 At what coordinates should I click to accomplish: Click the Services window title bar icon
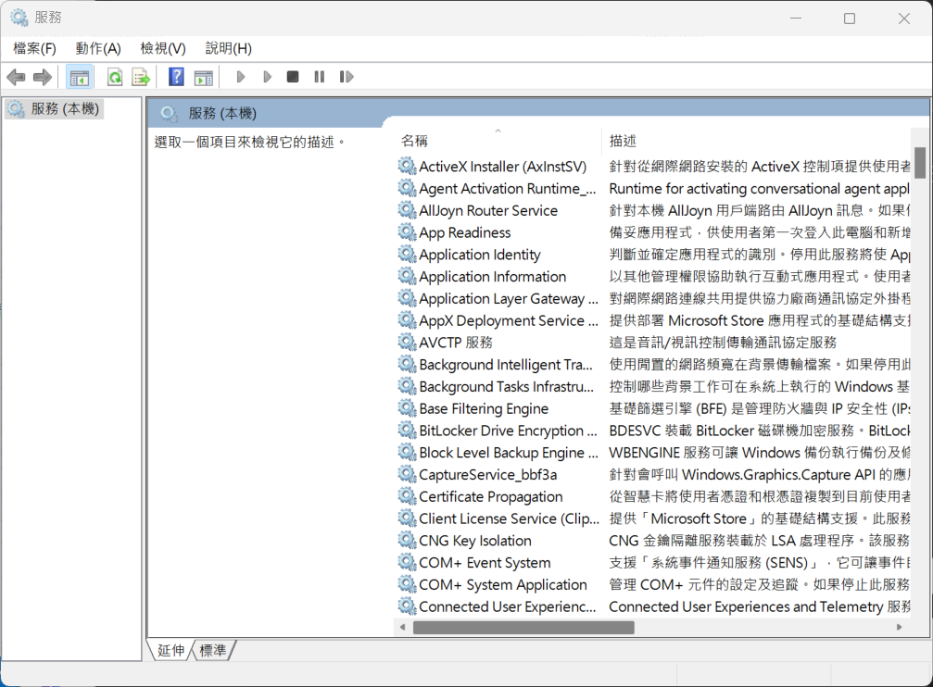pos(19,18)
